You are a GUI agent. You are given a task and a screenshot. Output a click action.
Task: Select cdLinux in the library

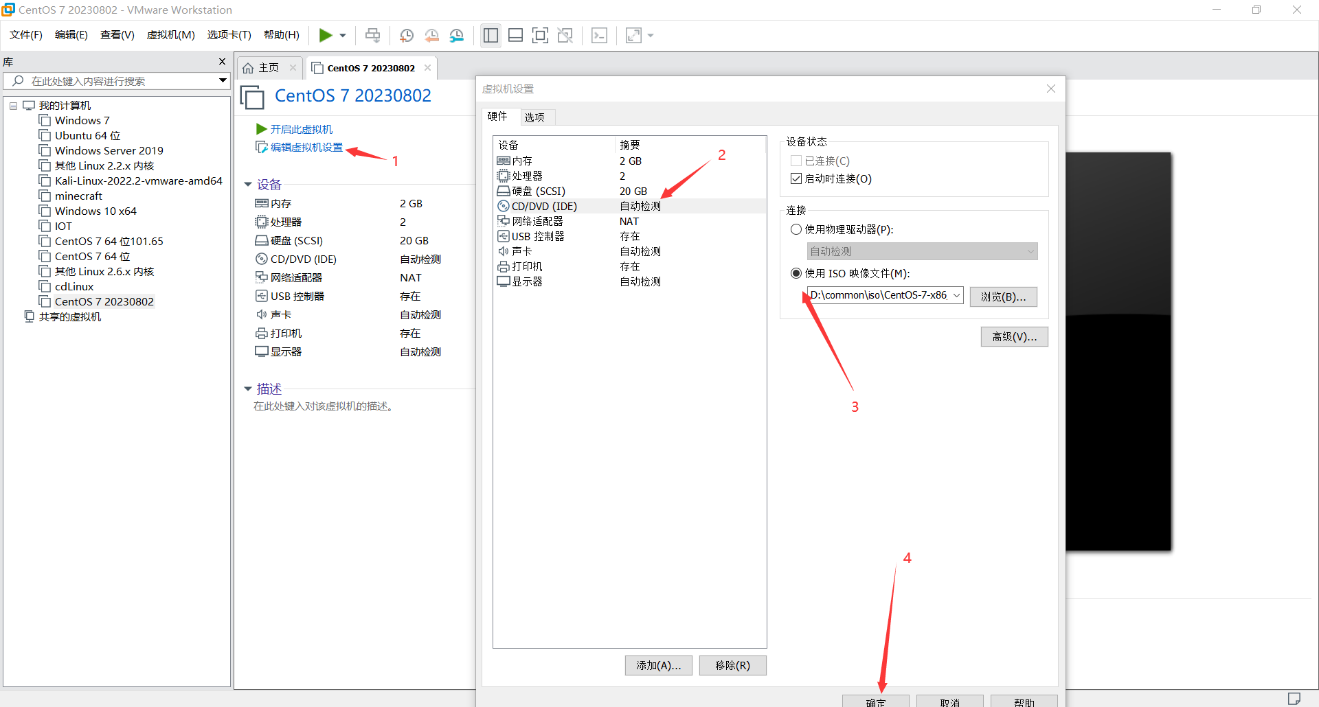coord(74,286)
